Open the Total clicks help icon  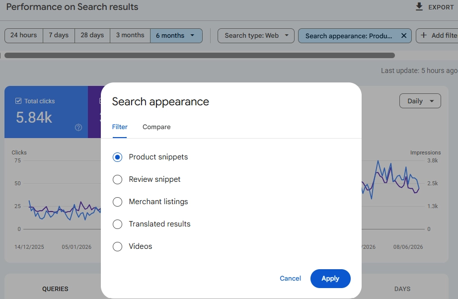[78, 127]
